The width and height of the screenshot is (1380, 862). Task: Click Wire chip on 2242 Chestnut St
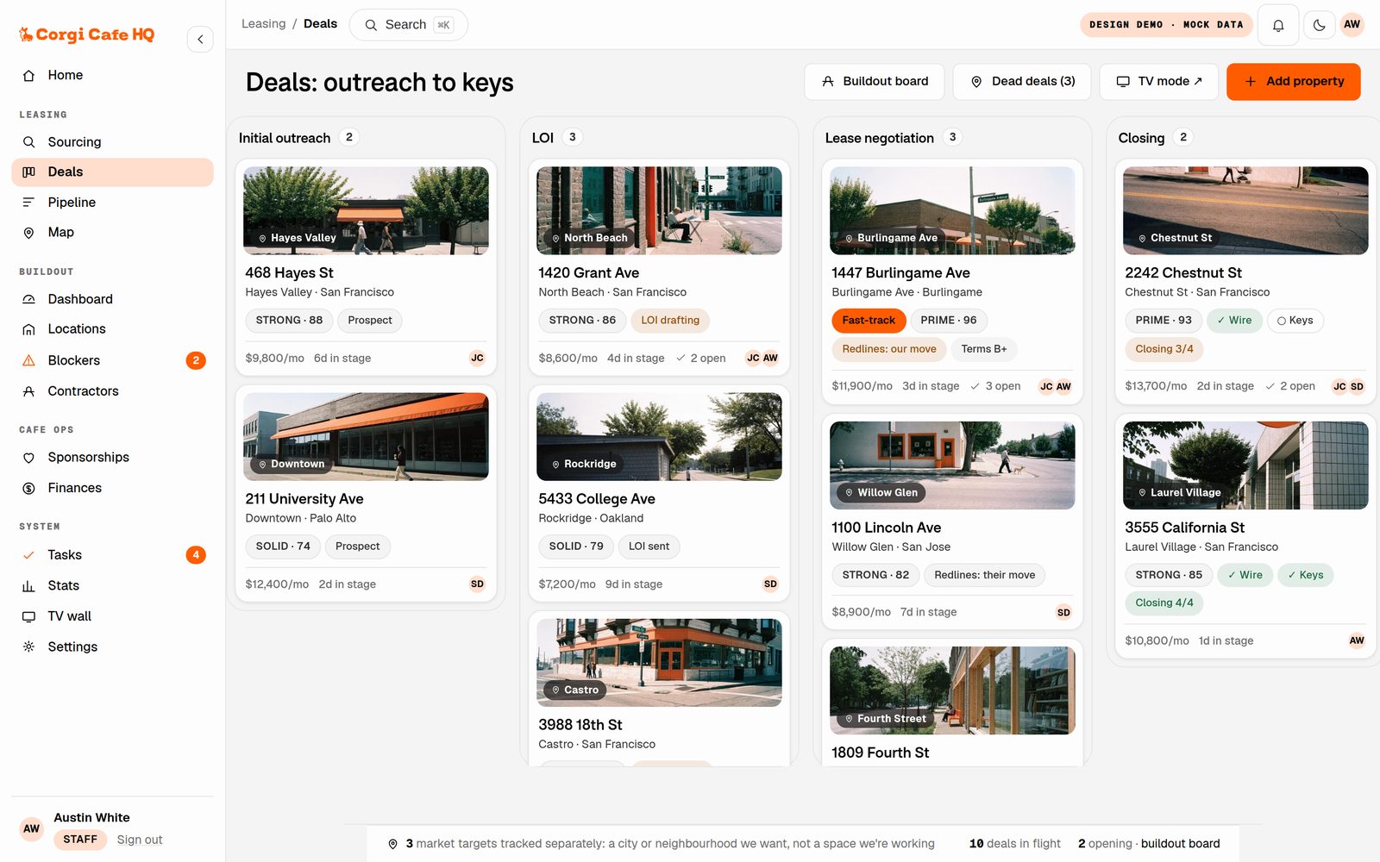1234,321
